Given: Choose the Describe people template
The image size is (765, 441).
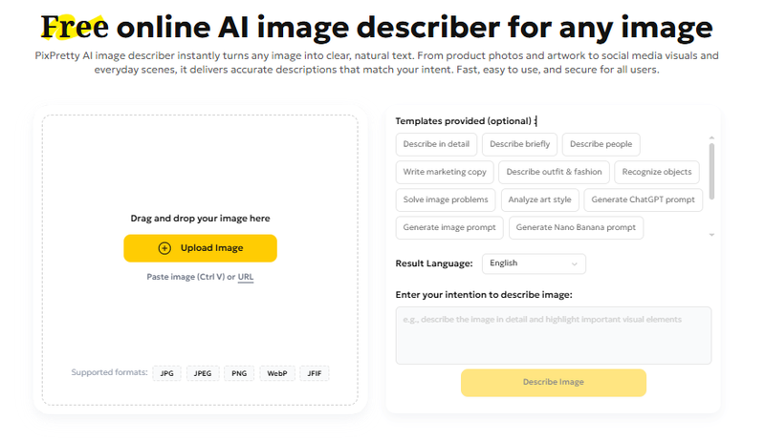Looking at the screenshot, I should [x=601, y=144].
